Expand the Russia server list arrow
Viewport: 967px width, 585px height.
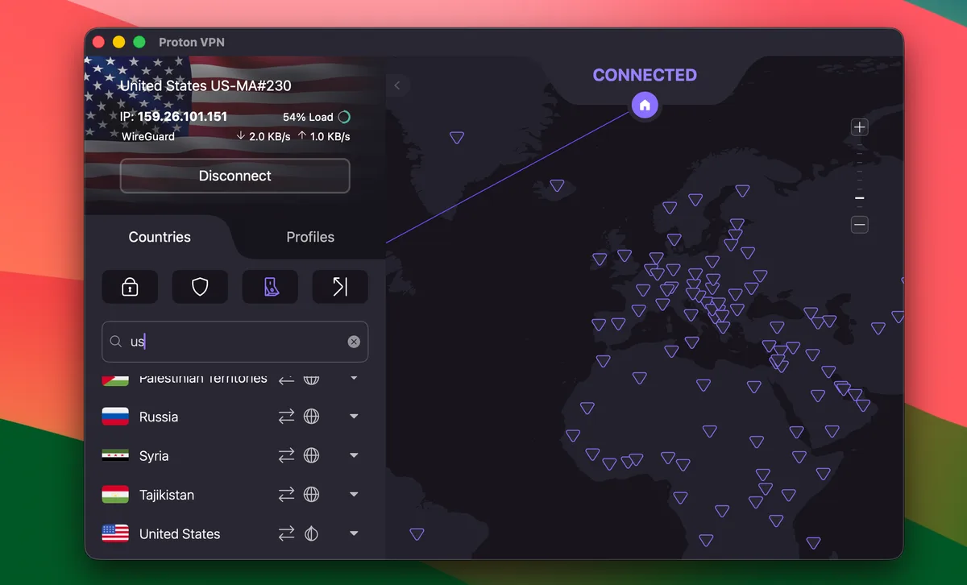pos(354,417)
